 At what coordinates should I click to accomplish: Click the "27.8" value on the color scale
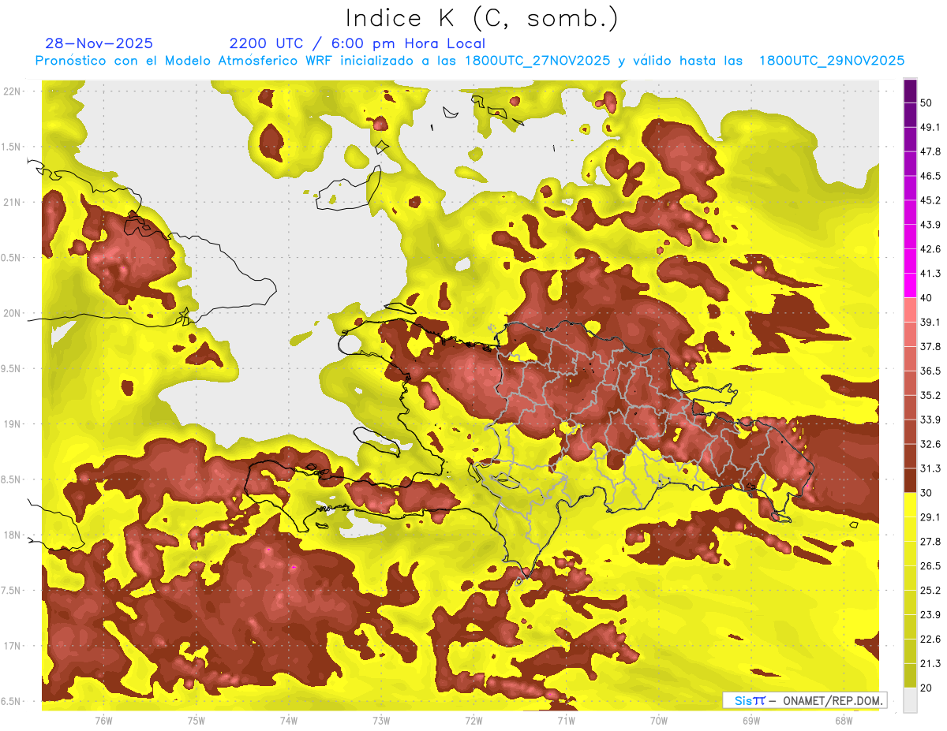tap(930, 541)
